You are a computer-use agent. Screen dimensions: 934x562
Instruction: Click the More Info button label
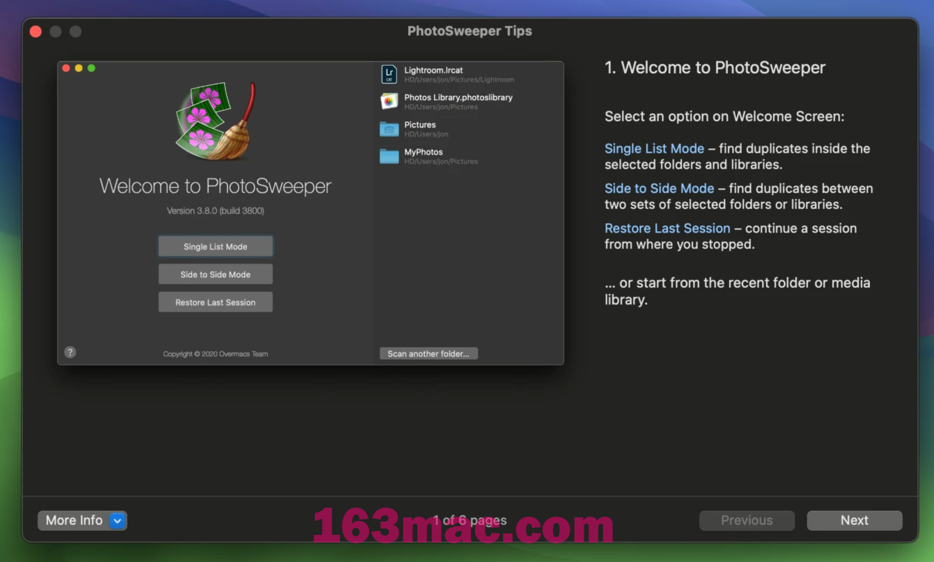(x=74, y=520)
